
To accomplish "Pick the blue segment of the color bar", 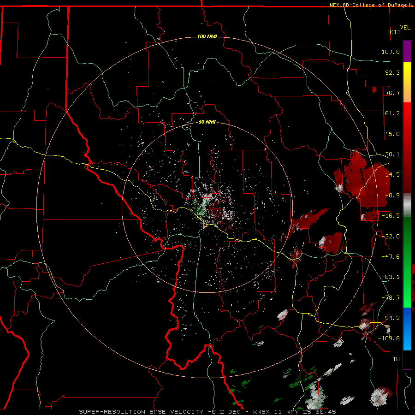I will pyautogui.click(x=407, y=329).
